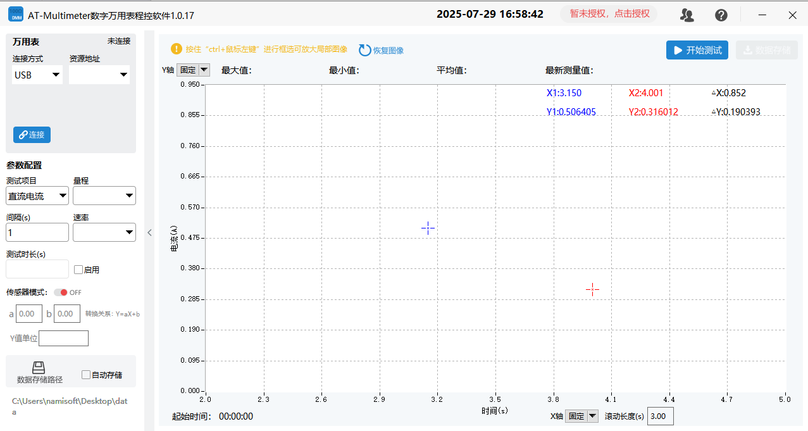
Task: Click the yellow info hint icon
Action: coord(177,49)
